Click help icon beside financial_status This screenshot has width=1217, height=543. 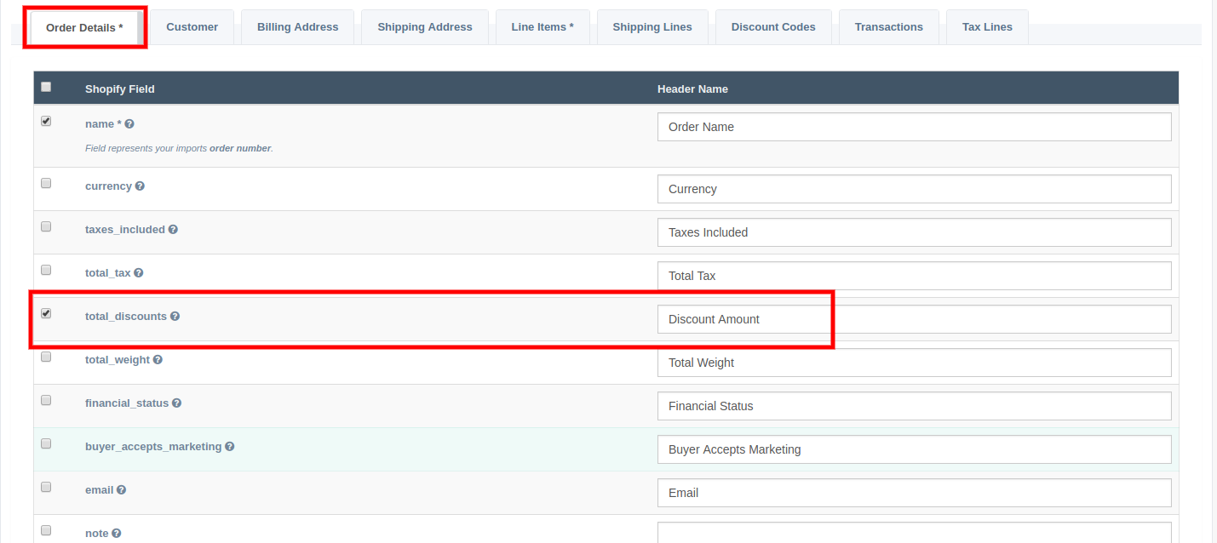pos(176,403)
